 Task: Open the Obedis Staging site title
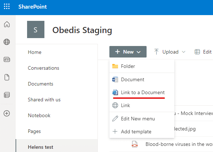pos(82,30)
